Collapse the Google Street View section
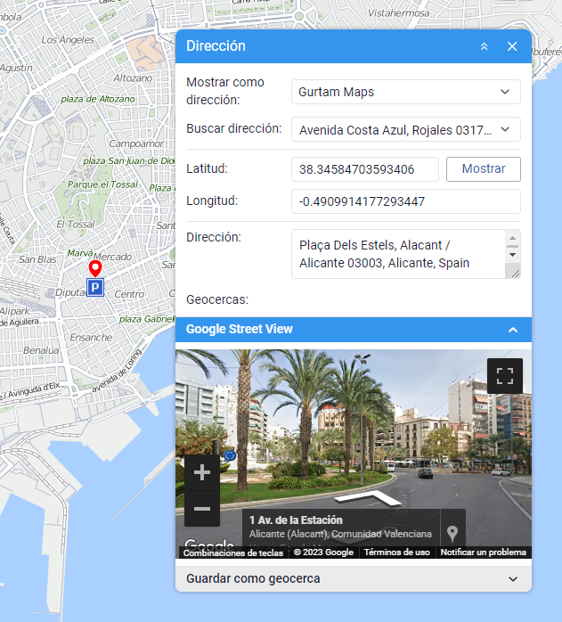 pyautogui.click(x=512, y=330)
